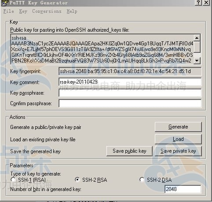
Task: Click 'Load an existing private key file' text
Action: [43, 140]
